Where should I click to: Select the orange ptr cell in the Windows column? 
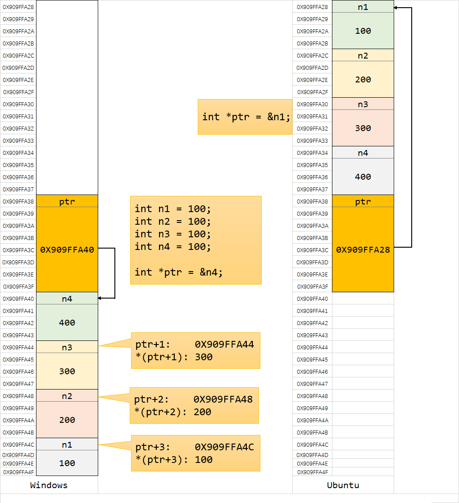tap(67, 243)
